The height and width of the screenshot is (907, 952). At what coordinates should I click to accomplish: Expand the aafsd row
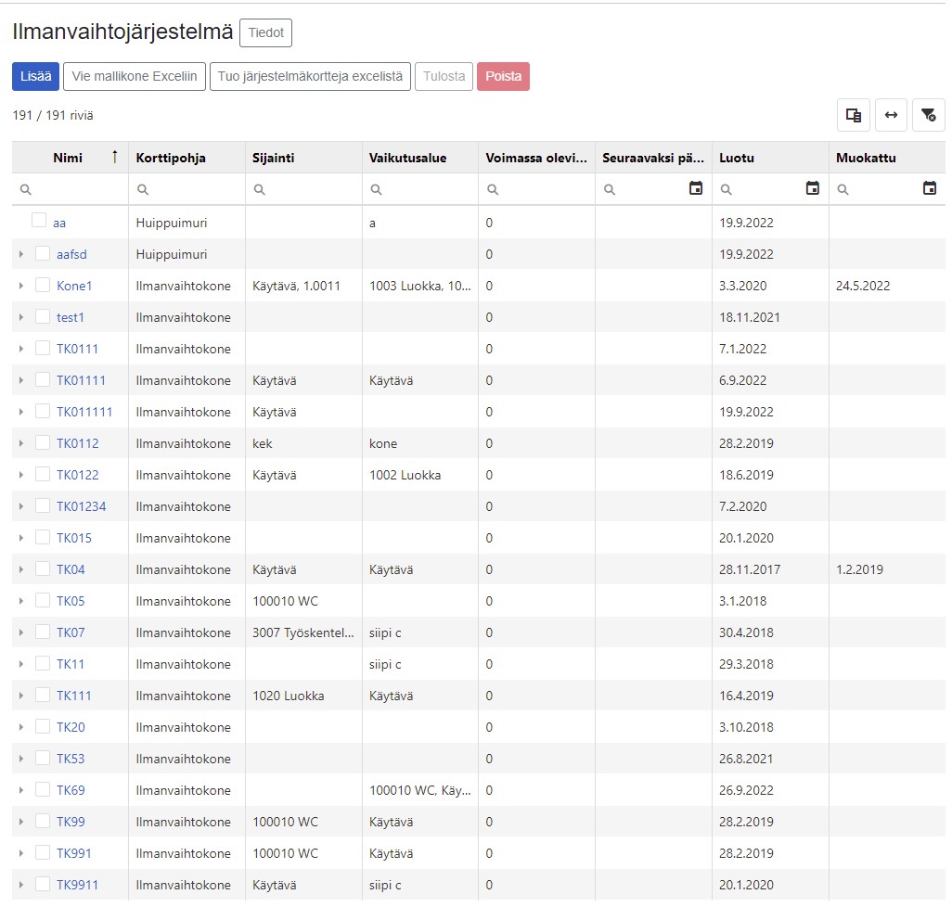tap(21, 254)
